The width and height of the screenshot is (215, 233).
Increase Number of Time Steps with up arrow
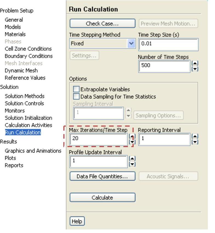pyautogui.click(x=195, y=63)
